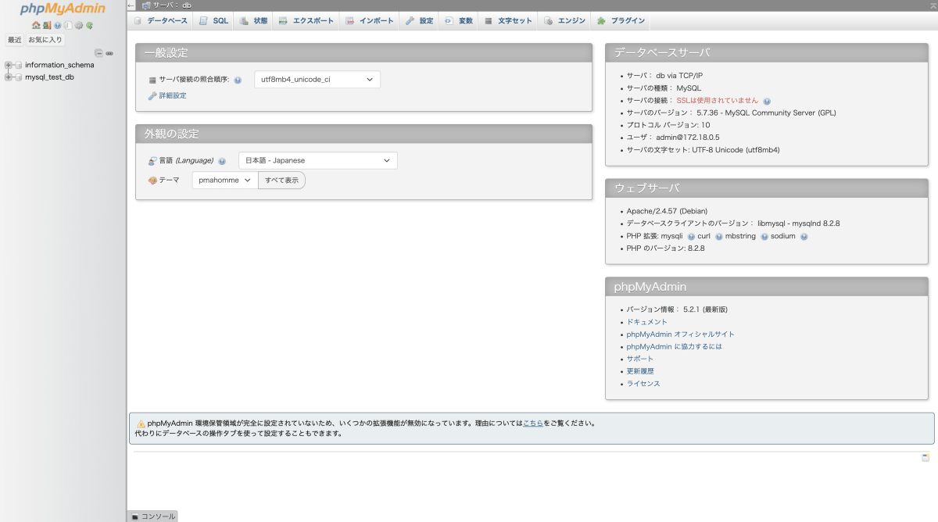Click the back arrow collapsing the navigation panel
This screenshot has width=938, height=522.
[131, 5]
